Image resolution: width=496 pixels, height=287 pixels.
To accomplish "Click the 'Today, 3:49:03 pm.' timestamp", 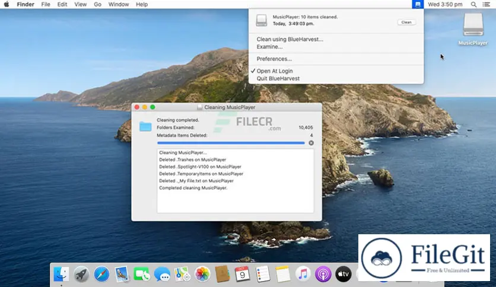I will [293, 24].
